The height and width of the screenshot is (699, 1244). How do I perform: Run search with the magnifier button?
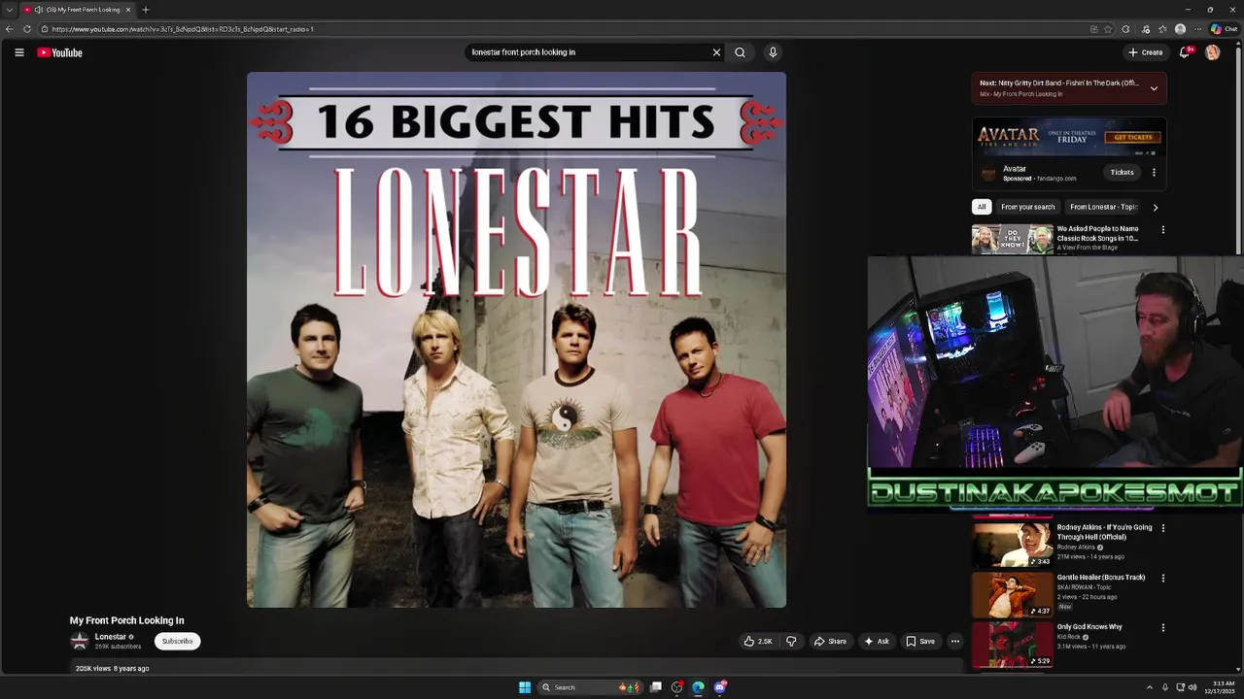pos(740,52)
